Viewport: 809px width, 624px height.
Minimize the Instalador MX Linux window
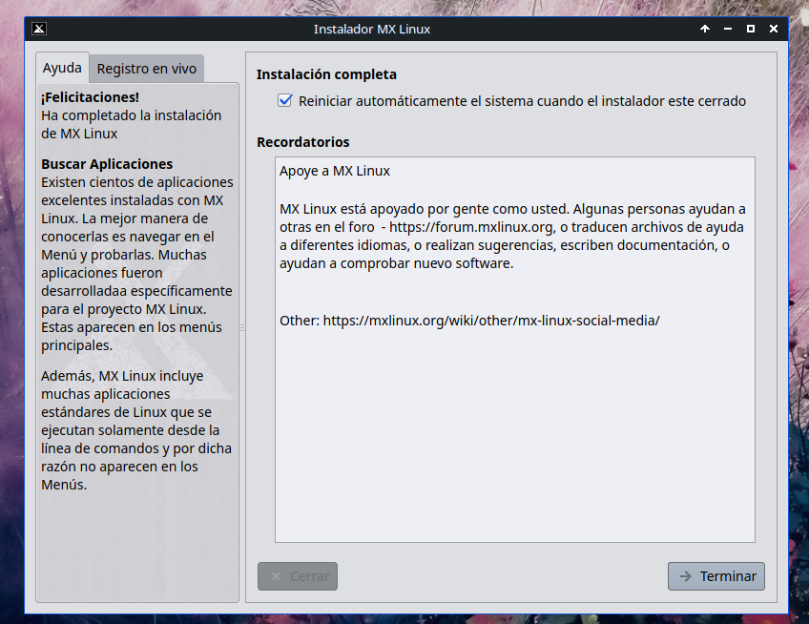728,29
